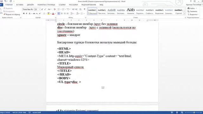Open the proofing errors icon in the status bar
Viewport: 203px width, 114px height.
pos(29,113)
